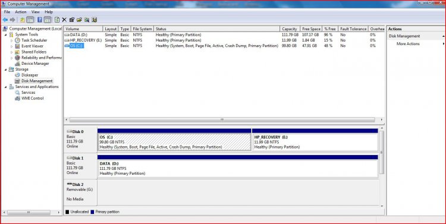Viewport: 446px width, 224px height.
Task: Click the Task Scheduler clock icon
Action: (x=17, y=40)
